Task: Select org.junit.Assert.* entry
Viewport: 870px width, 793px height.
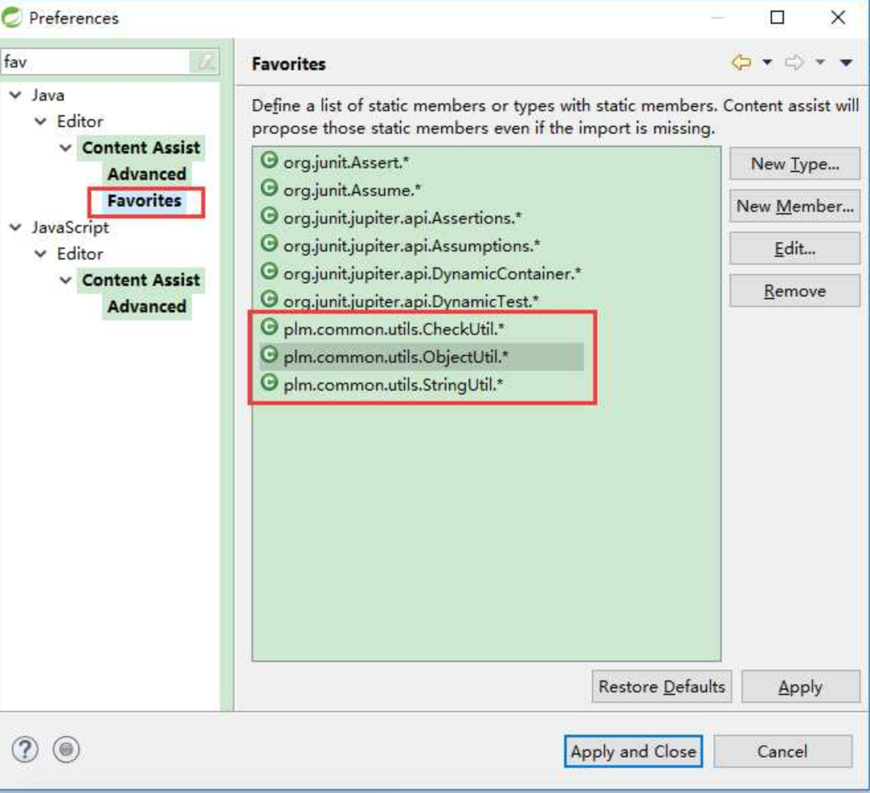Action: pyautogui.click(x=346, y=162)
